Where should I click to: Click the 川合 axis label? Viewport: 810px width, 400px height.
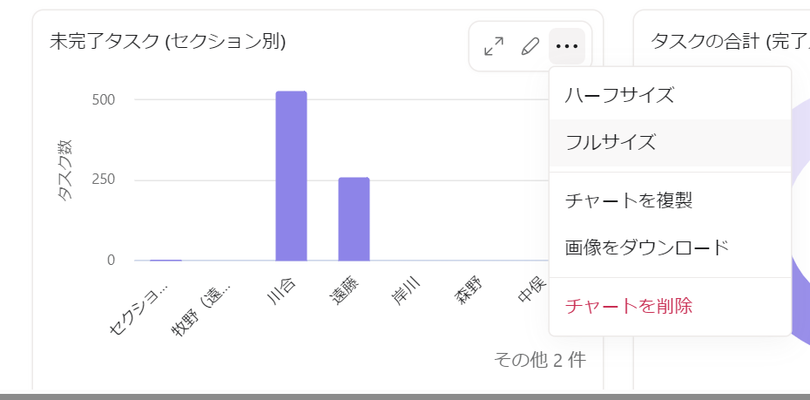pos(282,291)
